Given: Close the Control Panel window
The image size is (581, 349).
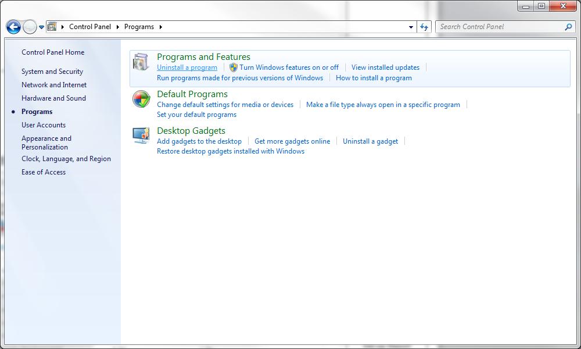Looking at the screenshot, I should pos(563,6).
